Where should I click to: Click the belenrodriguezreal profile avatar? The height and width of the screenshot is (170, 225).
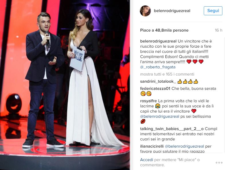click(145, 11)
